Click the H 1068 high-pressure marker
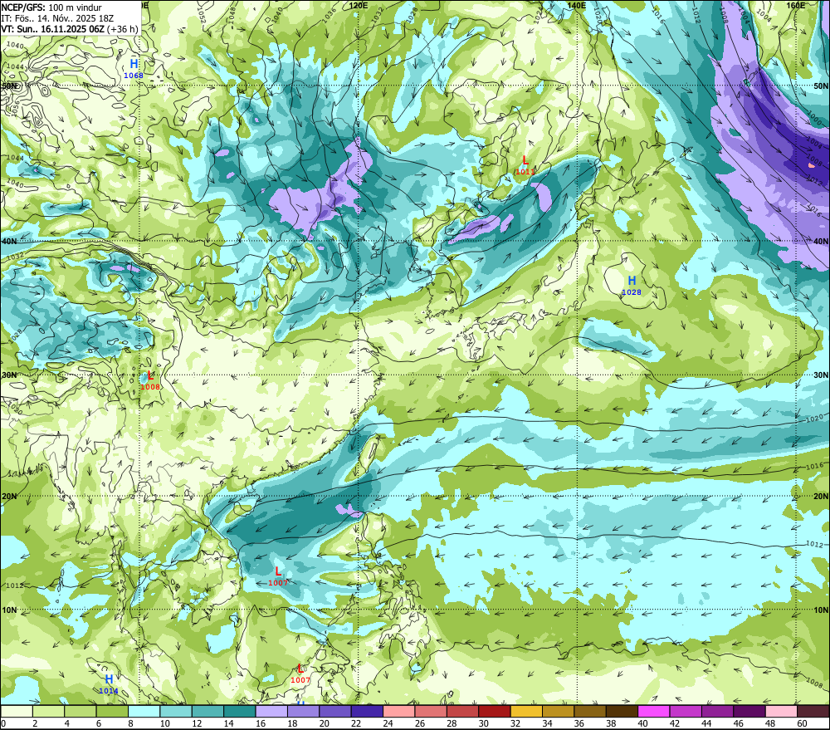This screenshot has width=830, height=730. (134, 68)
